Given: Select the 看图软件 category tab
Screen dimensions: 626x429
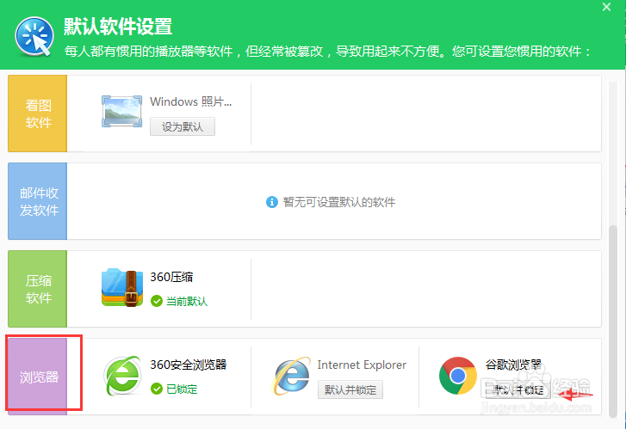Looking at the screenshot, I should coord(38,113).
